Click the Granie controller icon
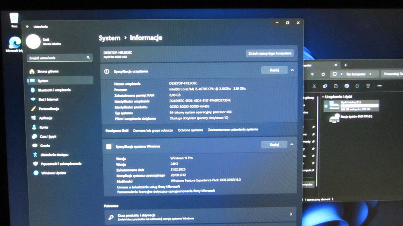The image size is (403, 226). coord(35,146)
